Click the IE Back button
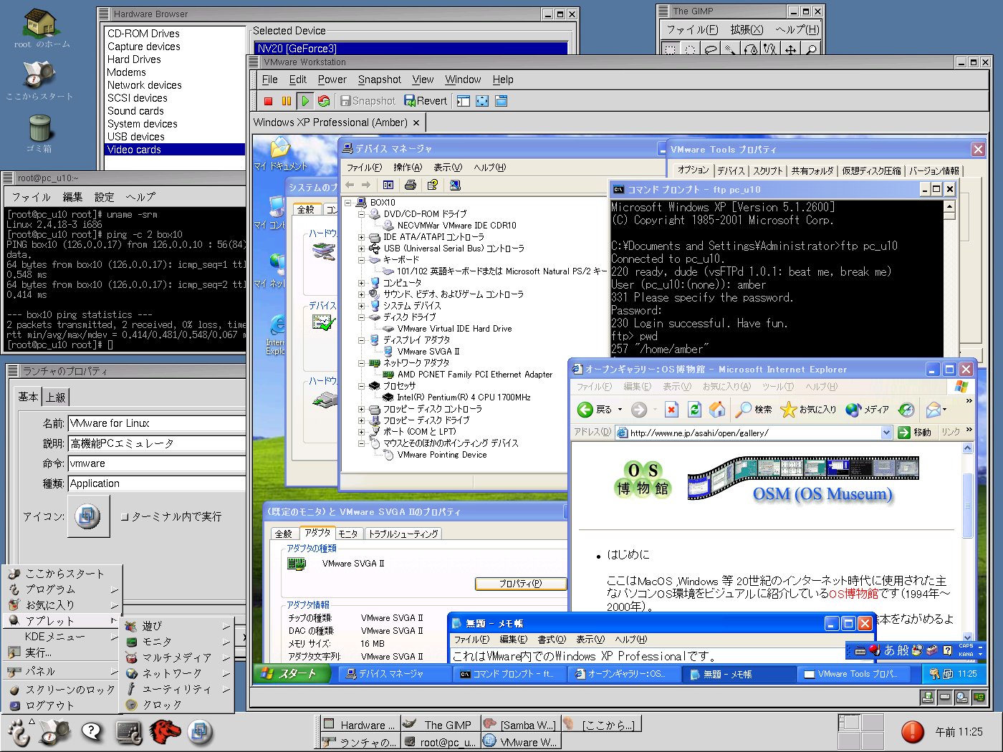This screenshot has width=1003, height=752. coord(595,410)
